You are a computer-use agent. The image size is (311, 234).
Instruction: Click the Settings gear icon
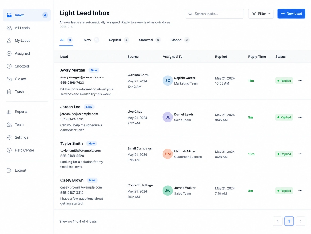coord(9,137)
